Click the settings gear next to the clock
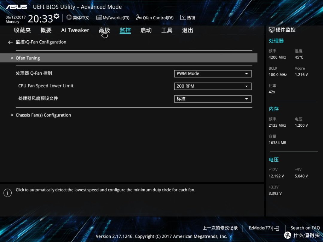The height and width of the screenshot is (242, 323). click(57, 16)
